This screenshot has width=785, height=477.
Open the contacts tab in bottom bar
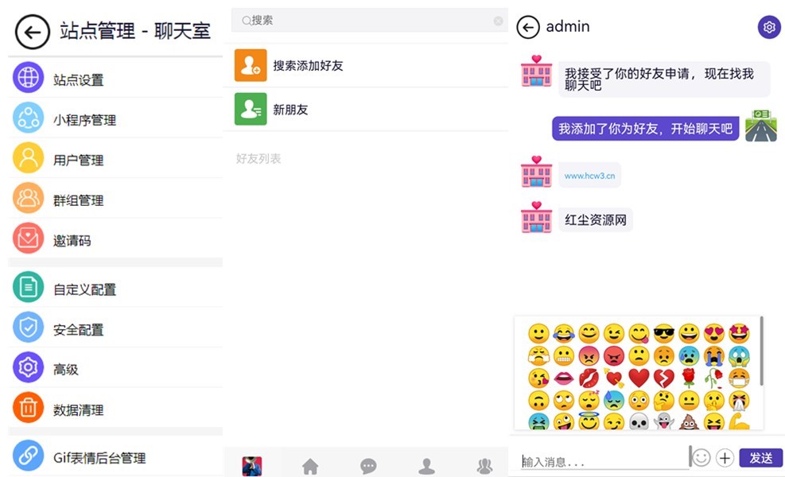point(426,467)
